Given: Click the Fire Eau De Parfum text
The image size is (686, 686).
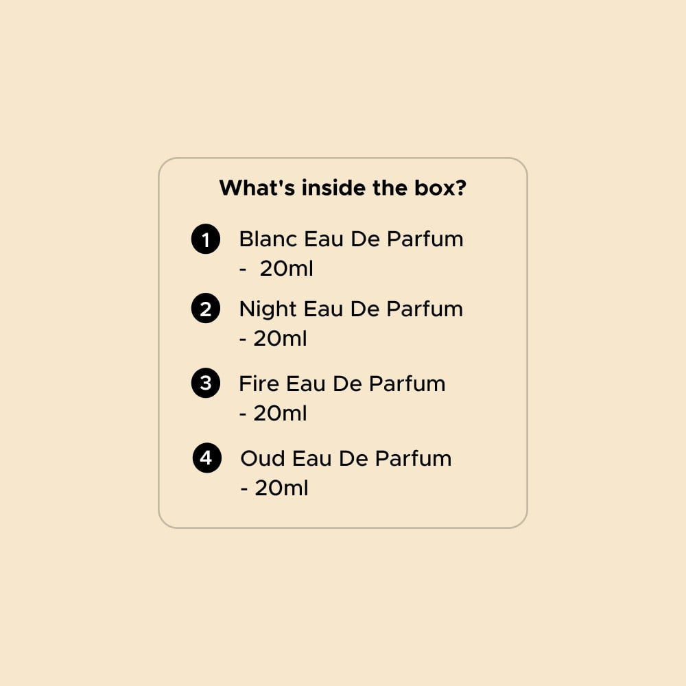Looking at the screenshot, I should pyautogui.click(x=342, y=383).
